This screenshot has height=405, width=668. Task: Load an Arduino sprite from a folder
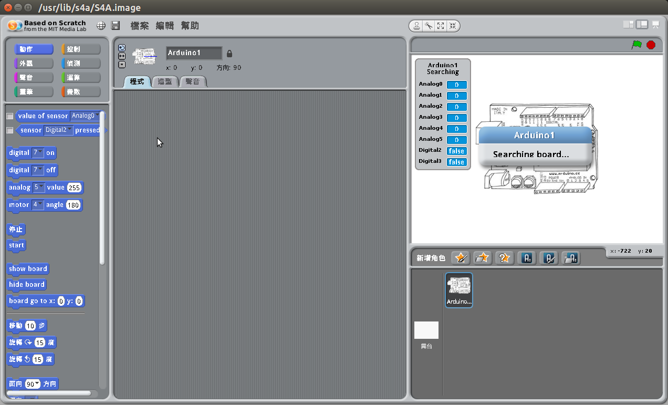[571, 257]
